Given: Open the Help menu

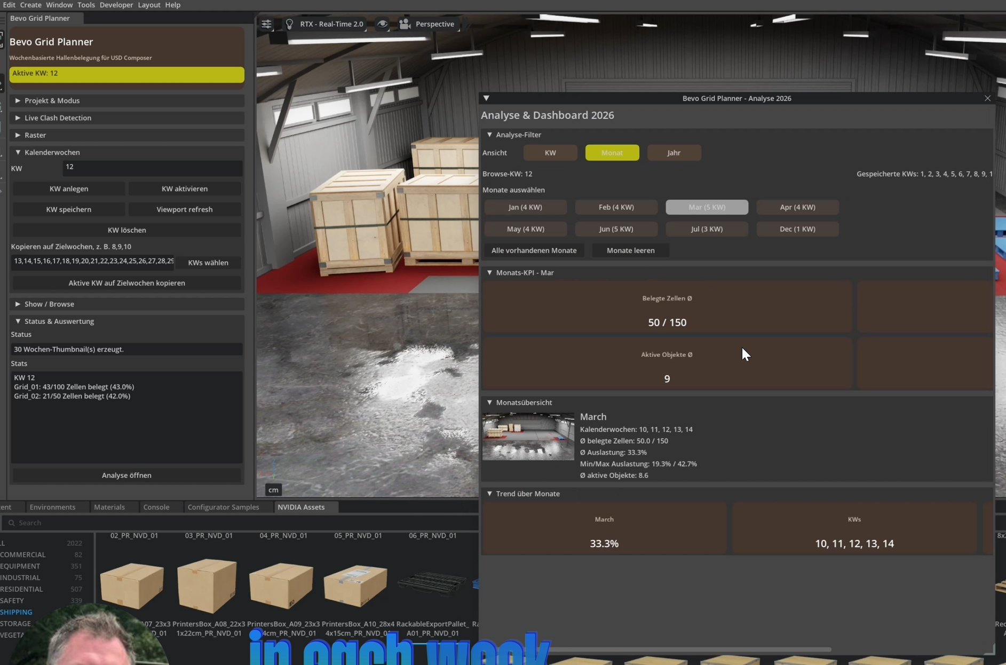Looking at the screenshot, I should 172,5.
